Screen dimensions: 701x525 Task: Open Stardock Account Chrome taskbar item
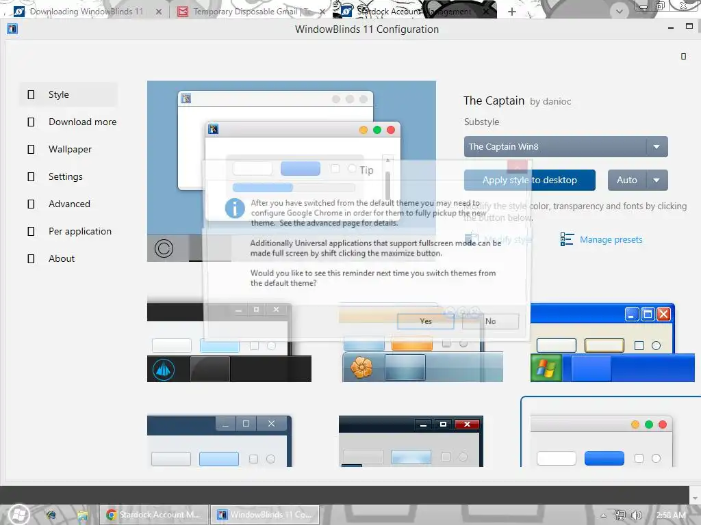pyautogui.click(x=154, y=515)
